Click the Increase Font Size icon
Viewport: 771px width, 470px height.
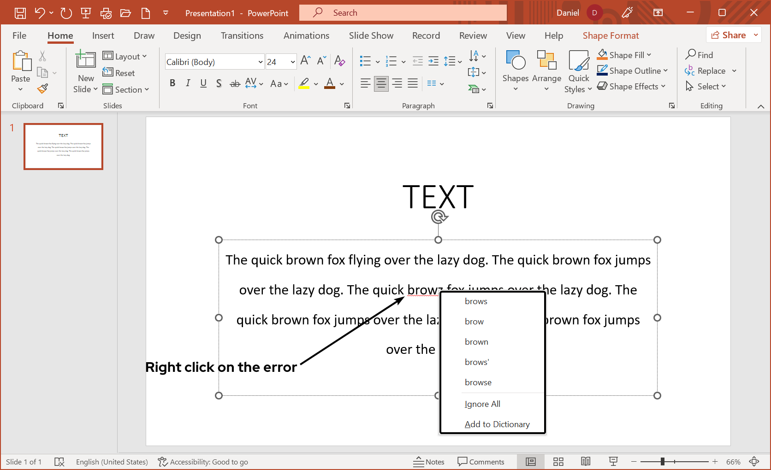click(x=305, y=60)
